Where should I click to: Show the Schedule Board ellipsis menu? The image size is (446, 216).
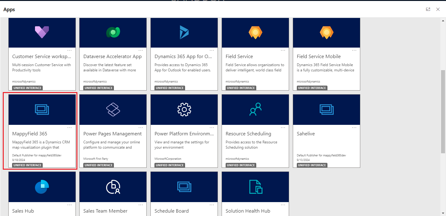212,205
